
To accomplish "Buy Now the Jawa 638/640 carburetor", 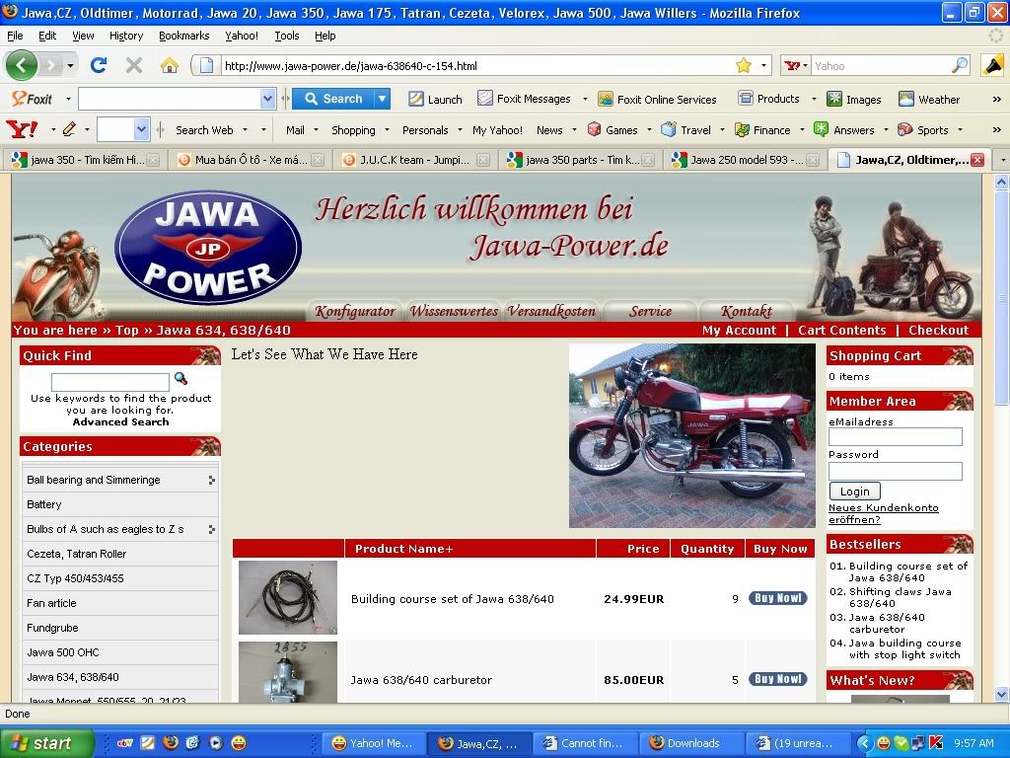I will coord(777,679).
